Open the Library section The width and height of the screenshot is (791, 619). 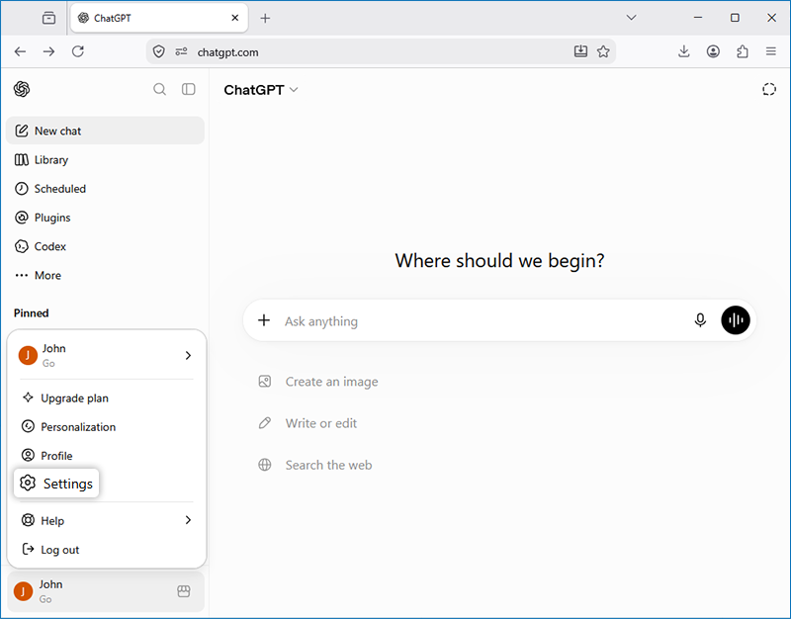(x=105, y=160)
